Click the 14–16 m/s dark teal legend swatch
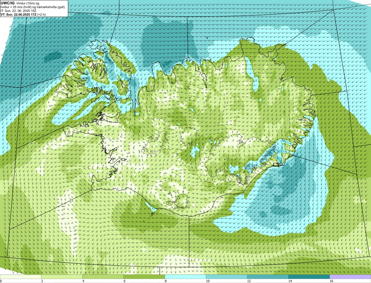Image resolution: width=371 pixels, height=283 pixels. point(309,277)
